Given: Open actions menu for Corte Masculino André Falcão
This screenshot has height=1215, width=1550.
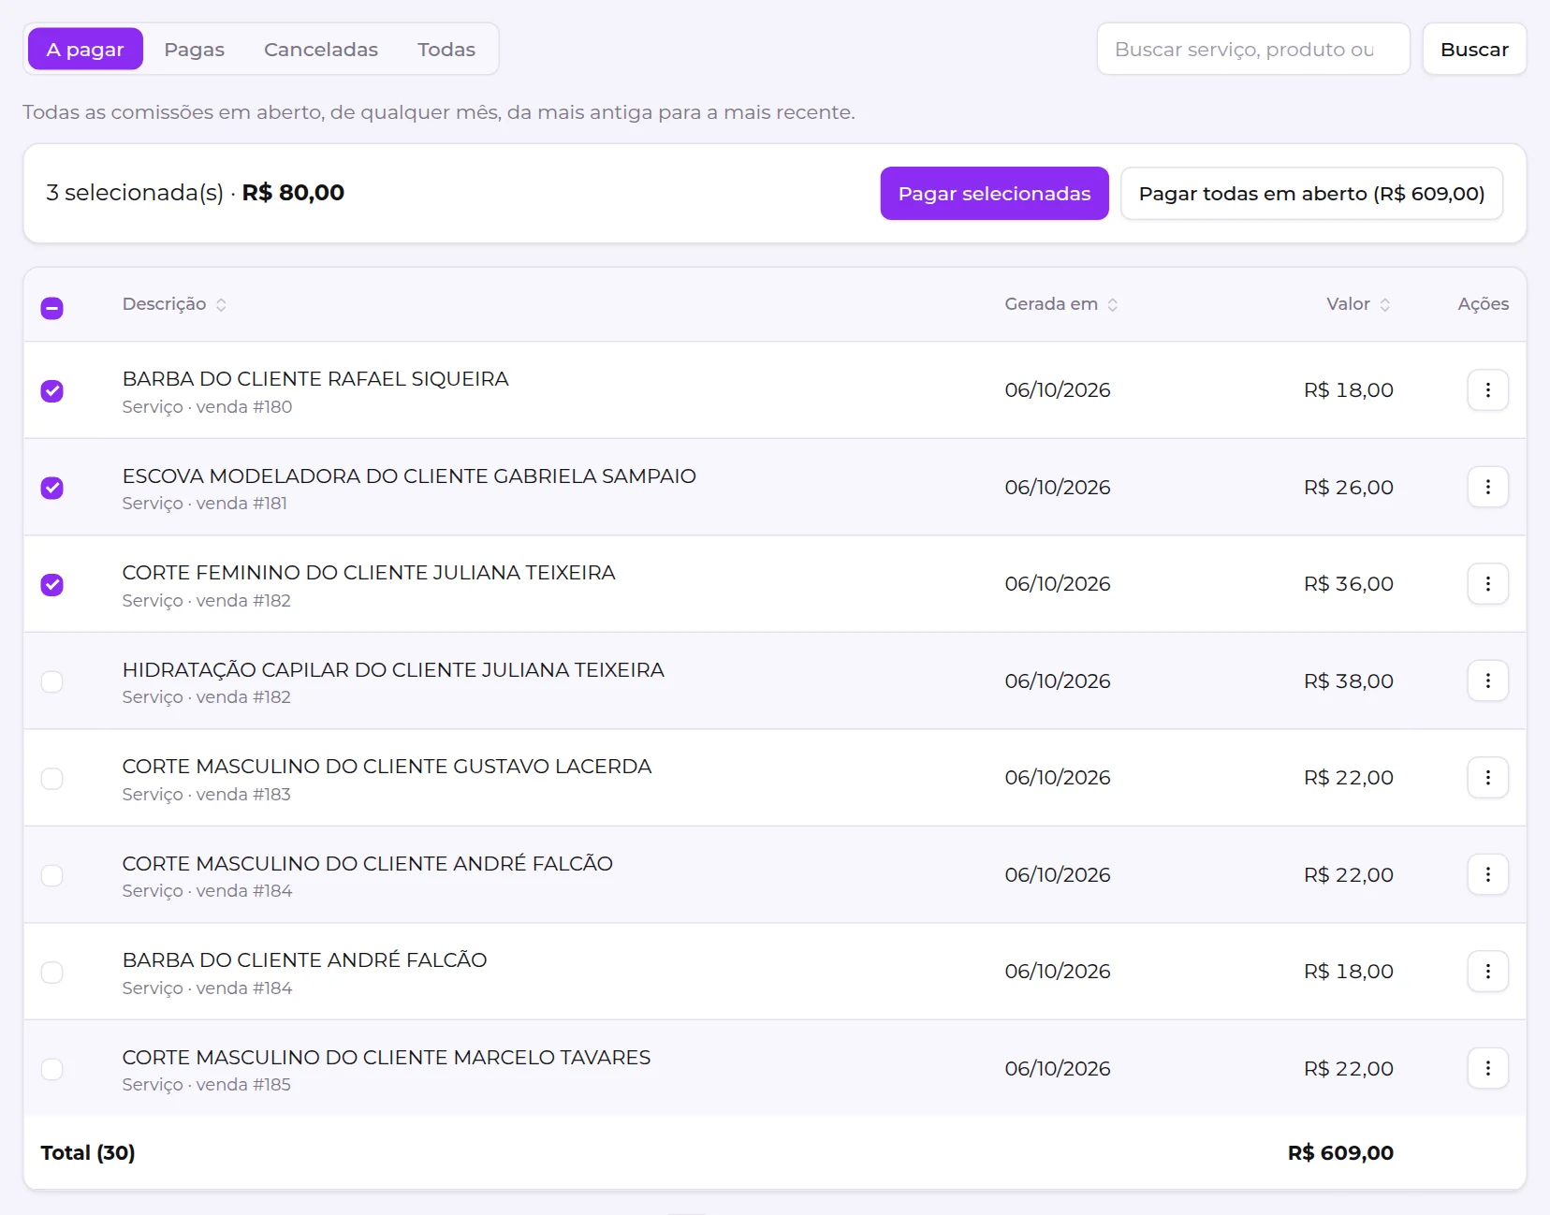Looking at the screenshot, I should [x=1487, y=874].
